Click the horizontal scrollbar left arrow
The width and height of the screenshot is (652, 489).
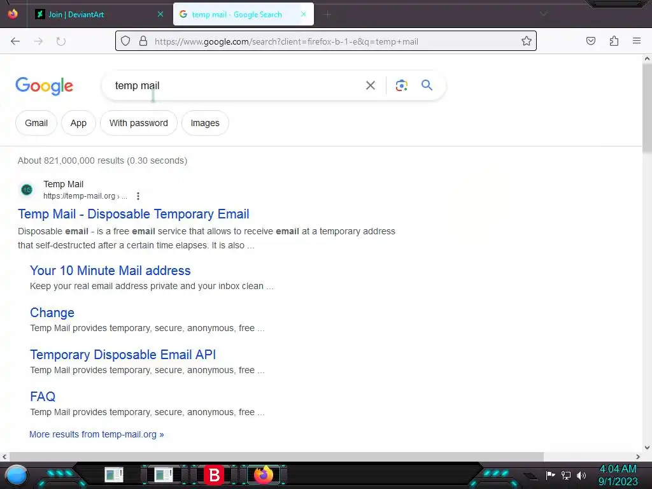pos(4,457)
